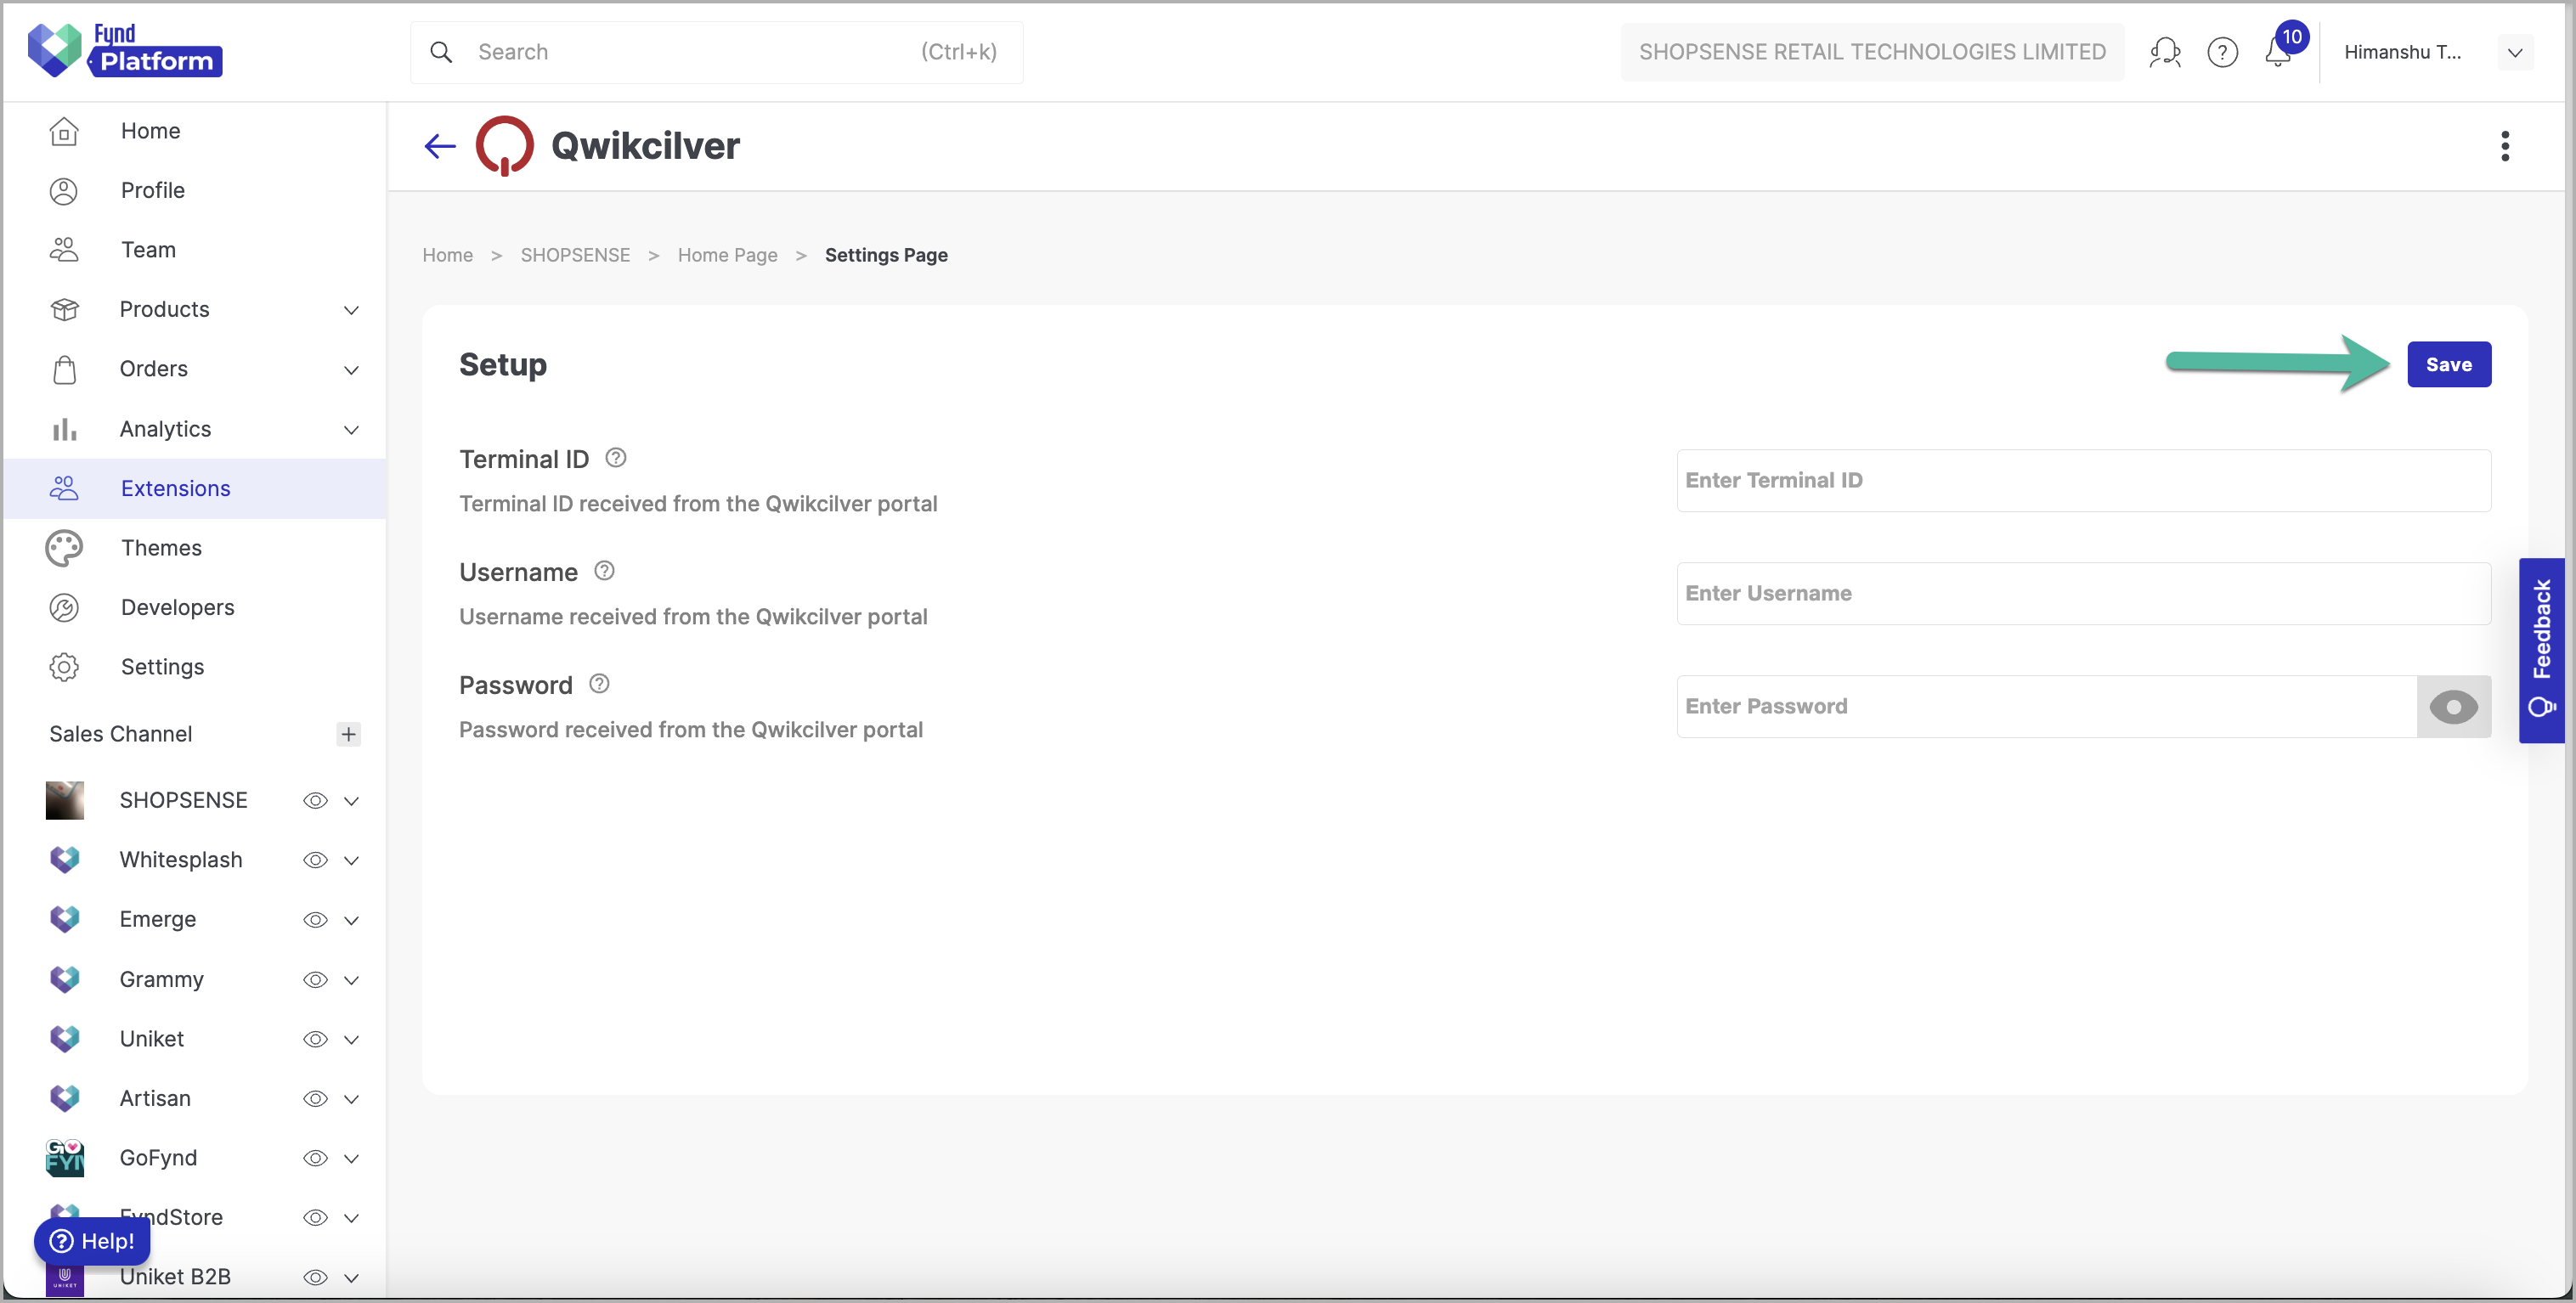Toggle the Whitesplash channel eye icon
2576x1303 pixels.
tap(315, 860)
